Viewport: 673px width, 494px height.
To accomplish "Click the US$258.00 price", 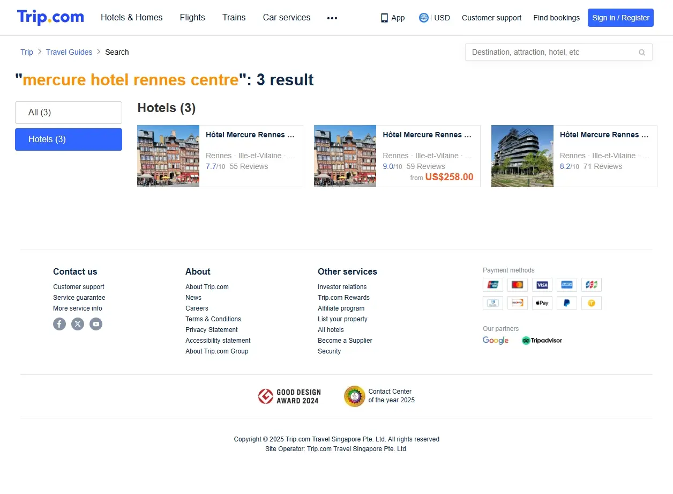I will pyautogui.click(x=449, y=177).
